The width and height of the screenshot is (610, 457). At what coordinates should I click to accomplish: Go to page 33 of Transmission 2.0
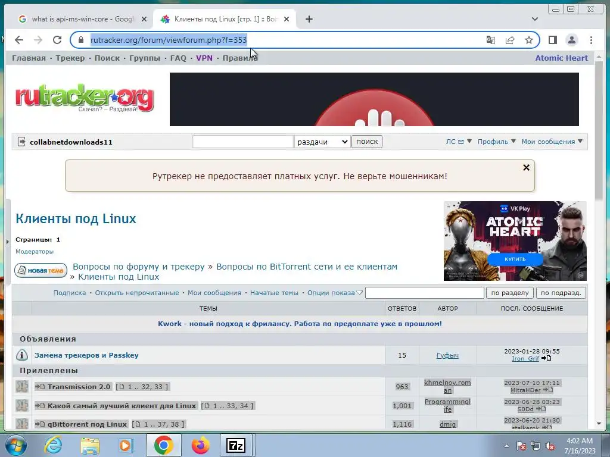[x=158, y=387]
